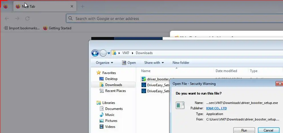Click the folder icon in Explorer address bar
This screenshot has width=283, height=133.
click(114, 53)
